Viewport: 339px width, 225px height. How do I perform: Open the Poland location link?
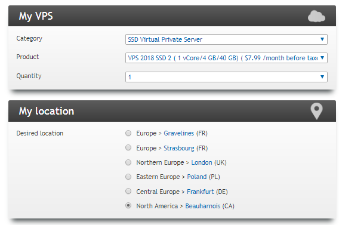(197, 177)
